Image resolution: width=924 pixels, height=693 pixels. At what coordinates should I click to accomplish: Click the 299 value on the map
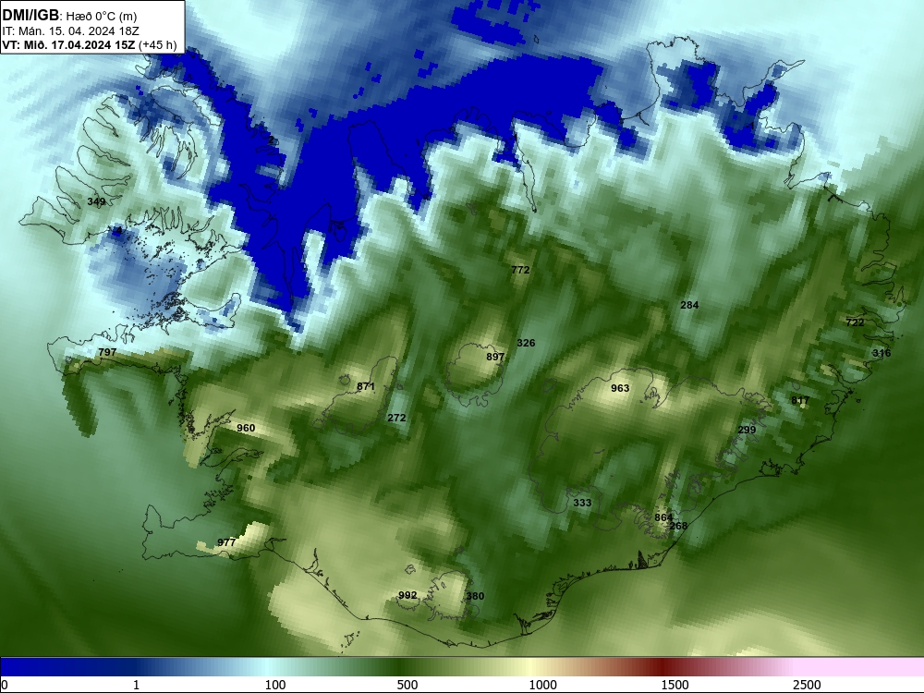pos(747,430)
